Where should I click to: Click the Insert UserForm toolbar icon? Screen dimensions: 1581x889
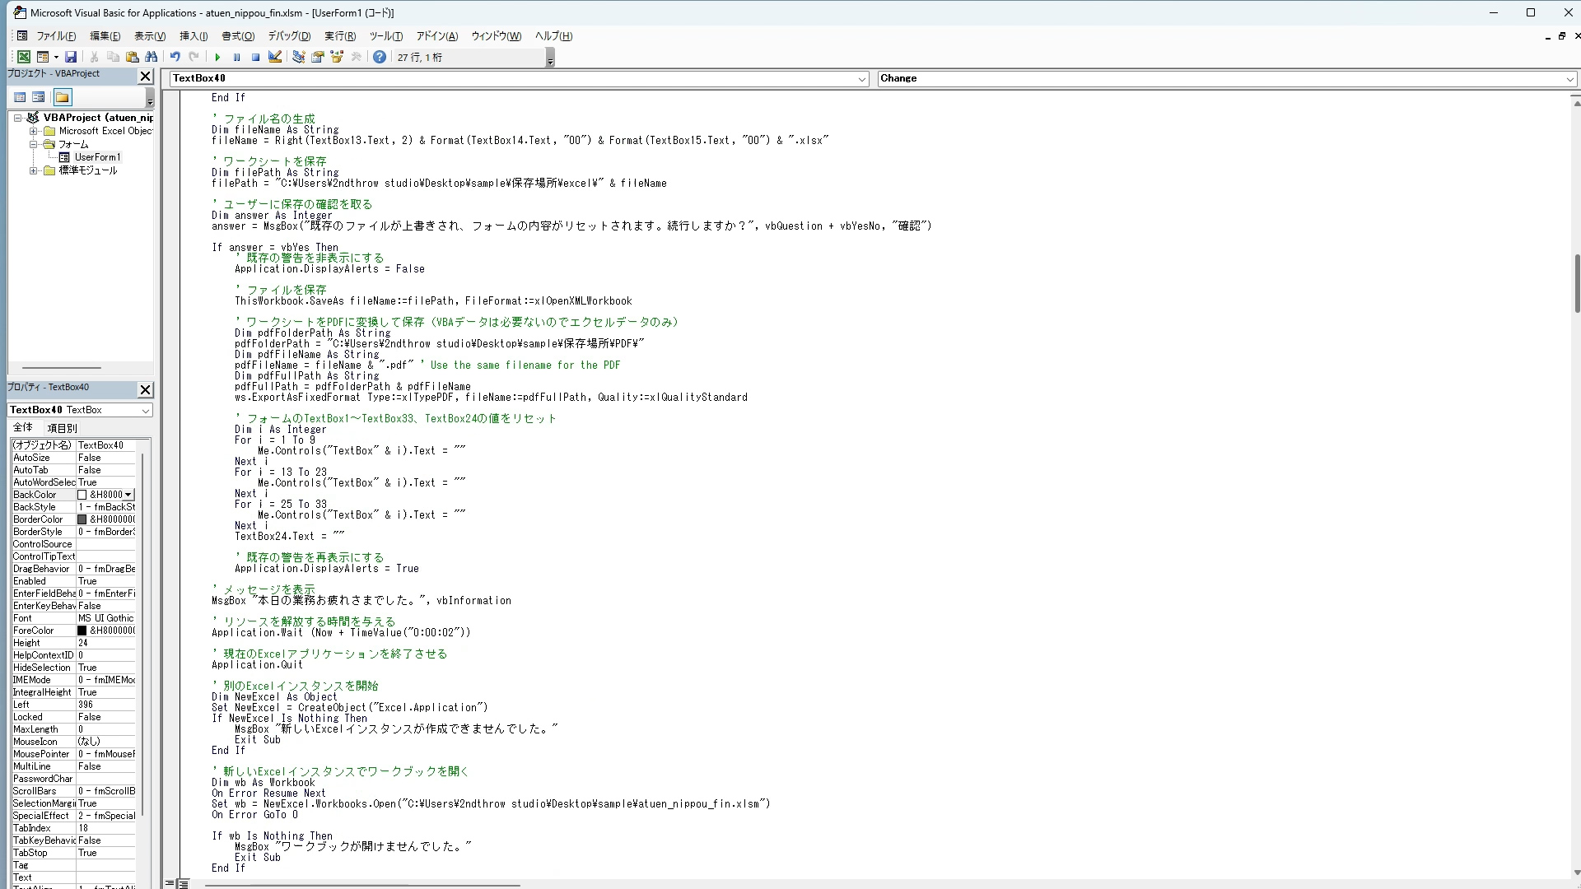pos(43,57)
